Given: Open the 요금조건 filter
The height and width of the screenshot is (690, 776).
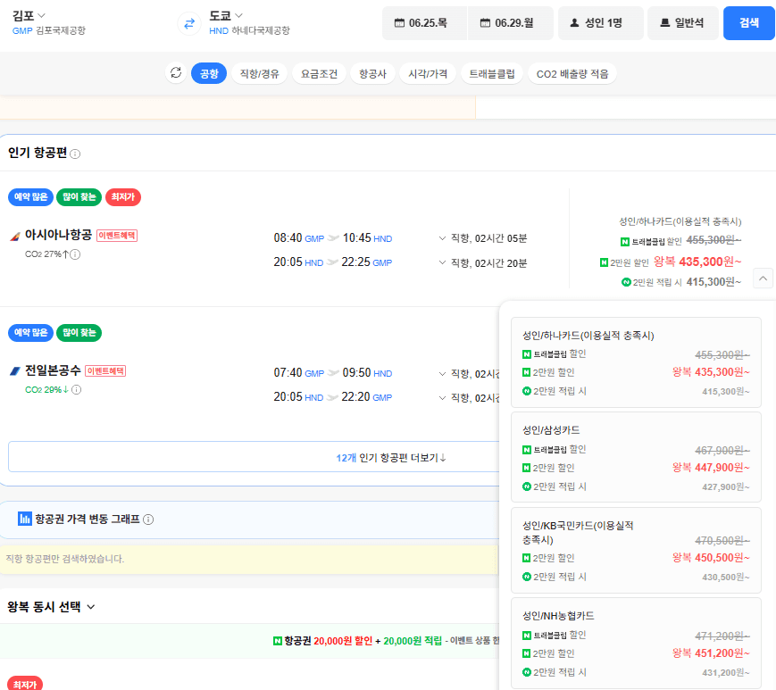Looking at the screenshot, I should 319,73.
